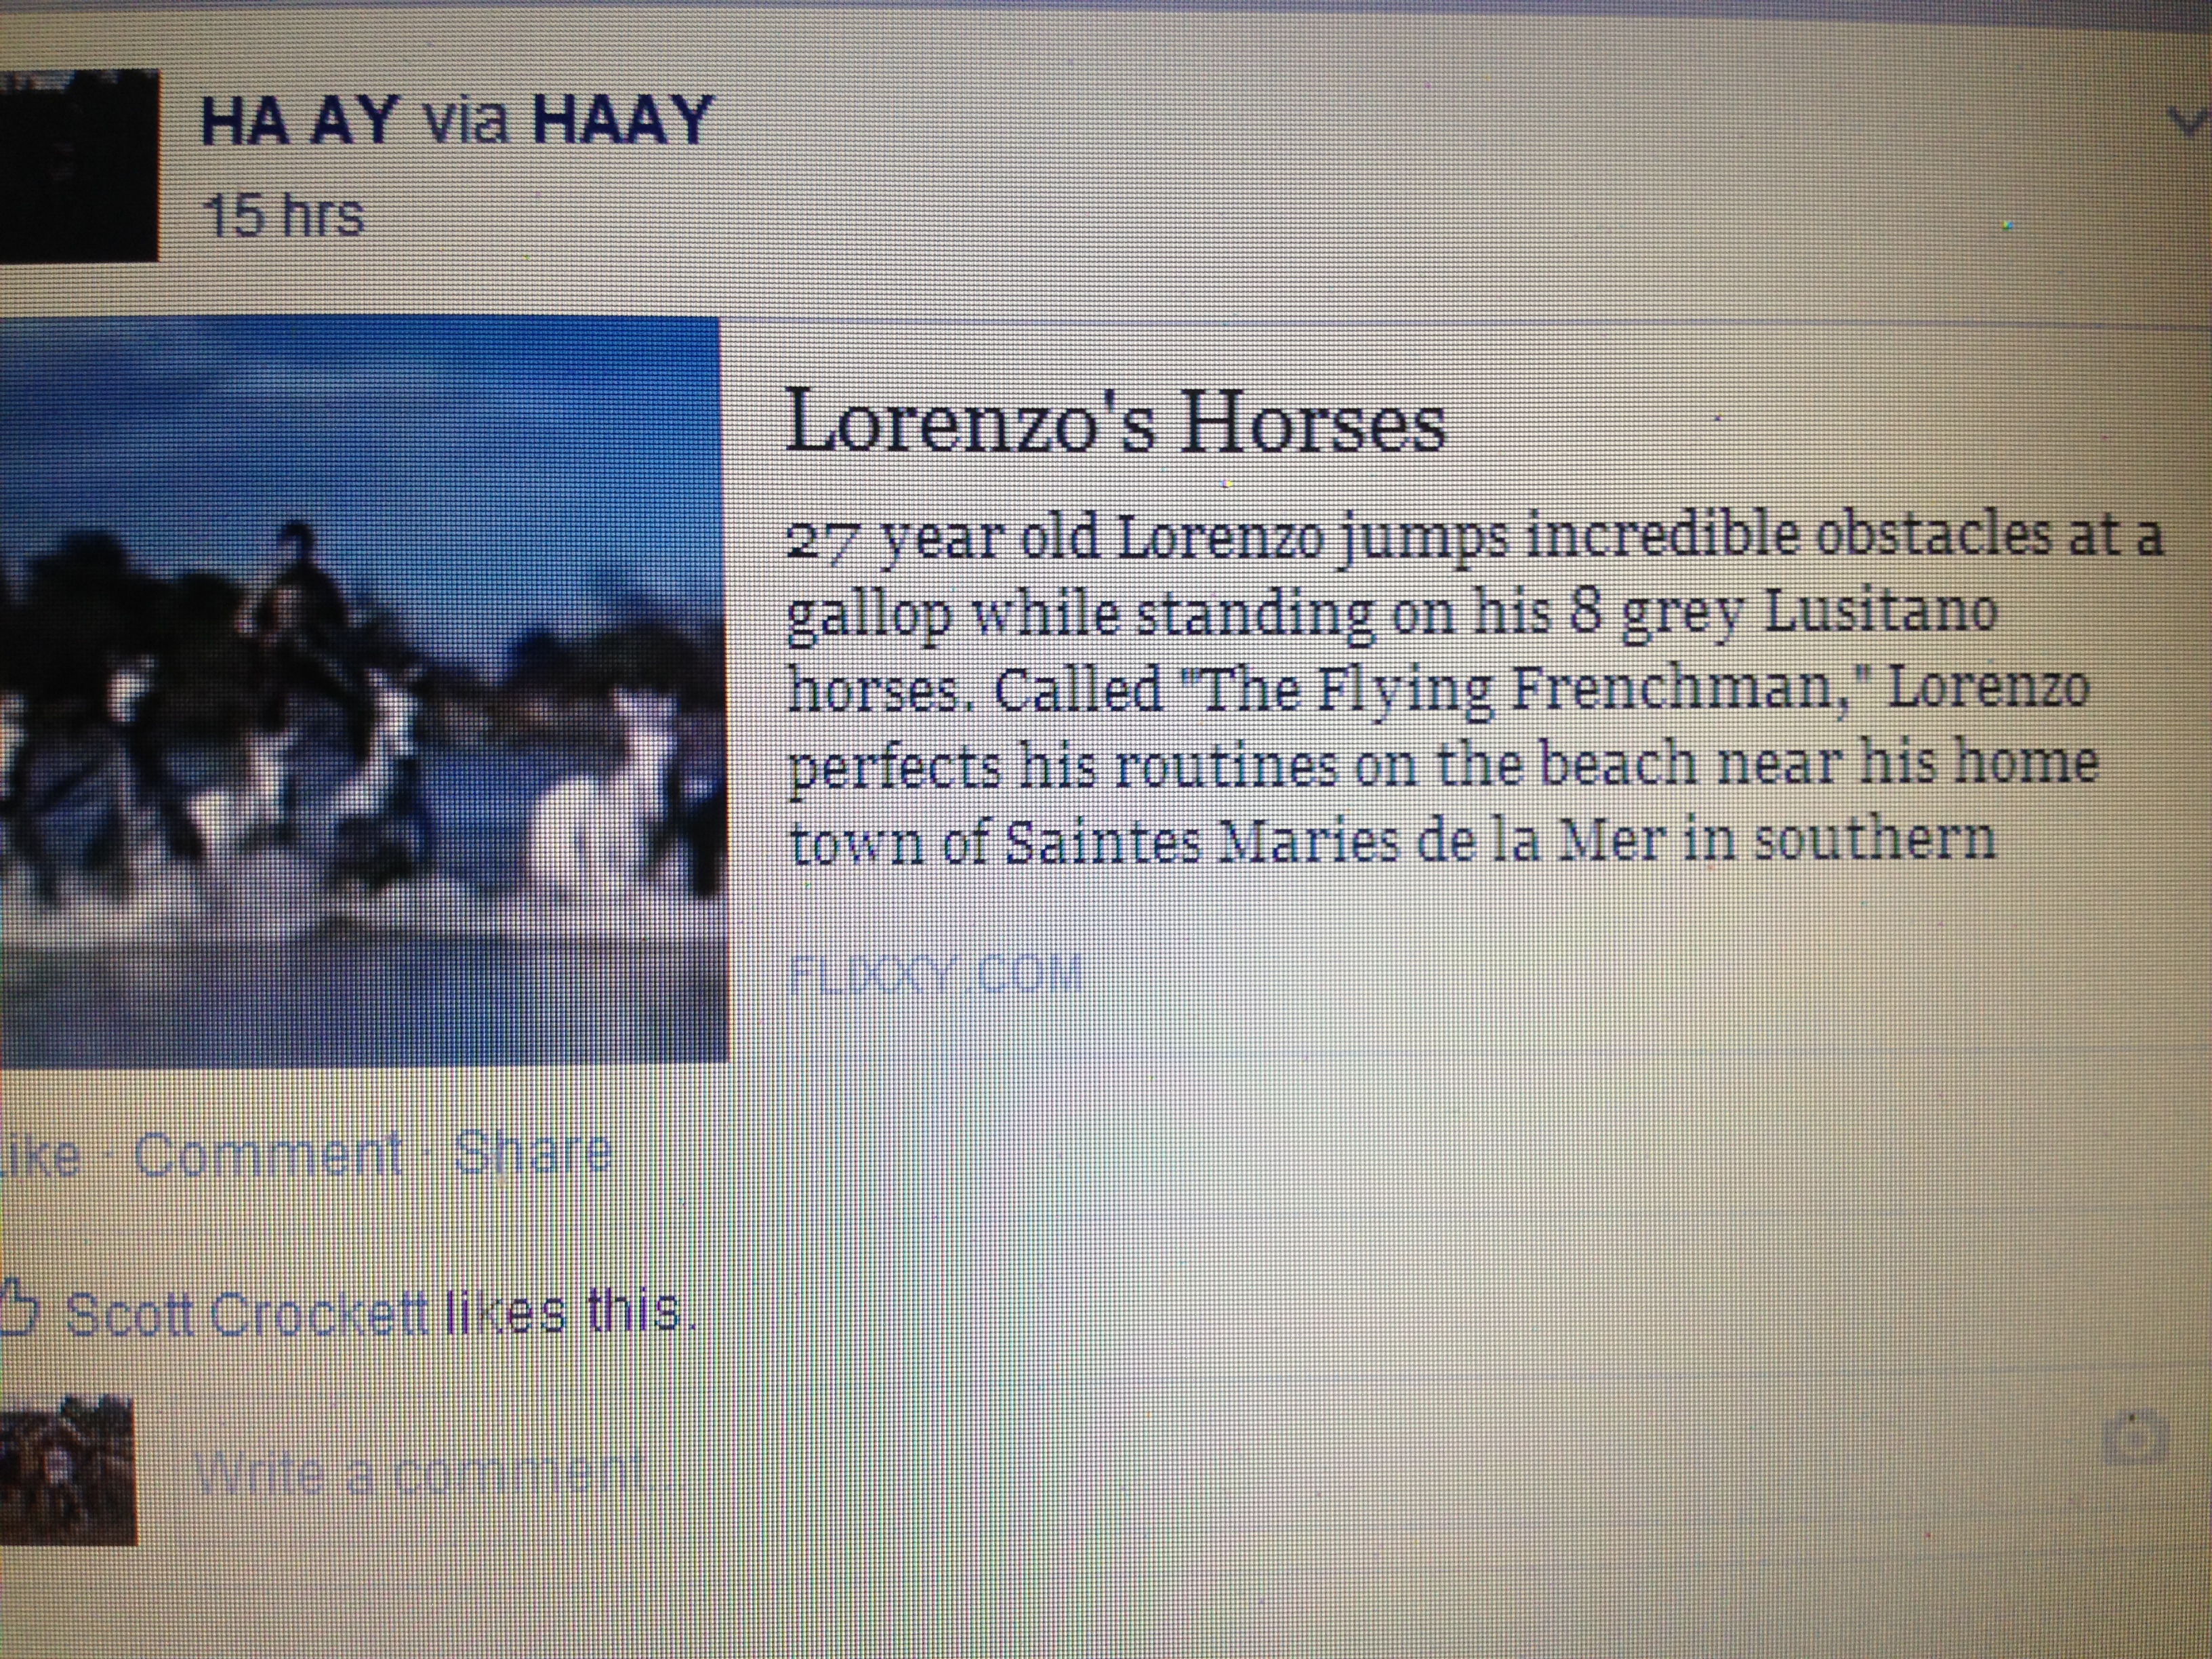The image size is (2212, 1659).
Task: Click the 15 hrs timestamp
Action: (283, 215)
